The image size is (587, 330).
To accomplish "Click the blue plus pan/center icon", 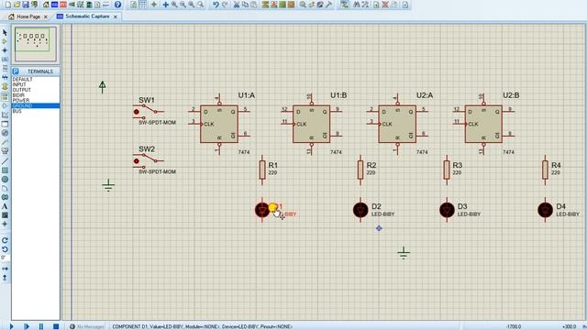I will (165, 5).
